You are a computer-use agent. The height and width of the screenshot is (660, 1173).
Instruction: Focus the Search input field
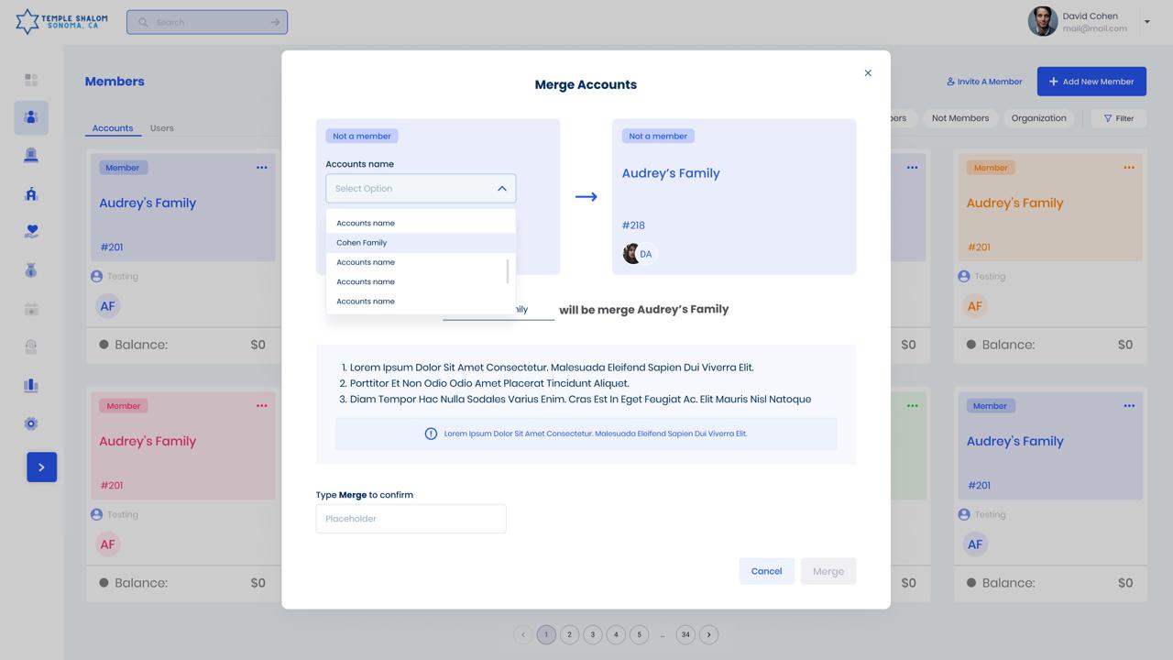click(207, 22)
